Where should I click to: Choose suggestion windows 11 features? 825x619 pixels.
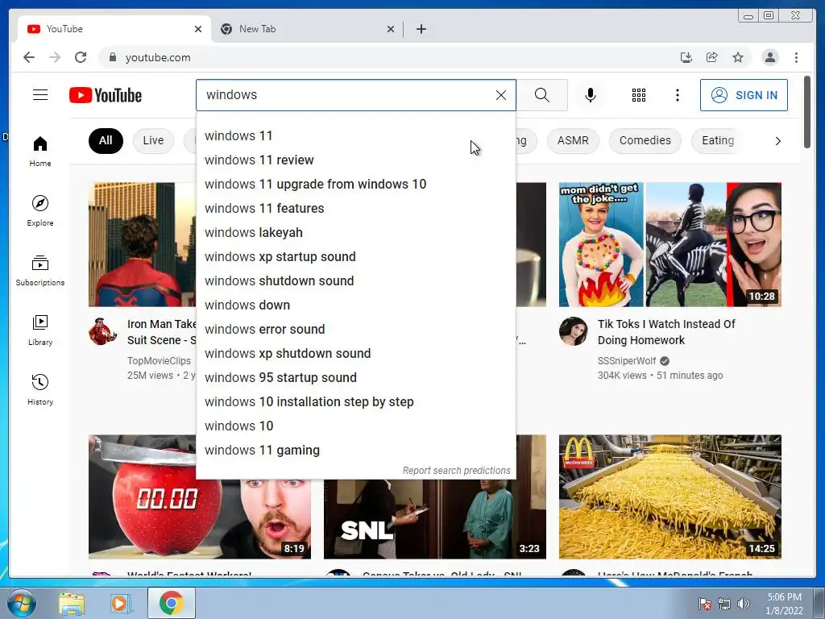(355, 209)
